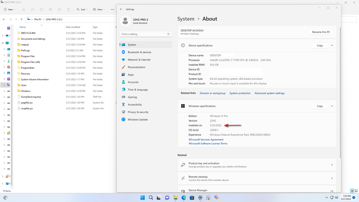This screenshot has height=202, width=359.
Task: Click the back arrow in the Settings title bar
Action: pyautogui.click(x=121, y=9)
